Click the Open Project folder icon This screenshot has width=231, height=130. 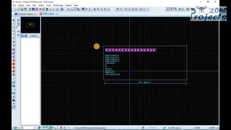tap(18, 9)
